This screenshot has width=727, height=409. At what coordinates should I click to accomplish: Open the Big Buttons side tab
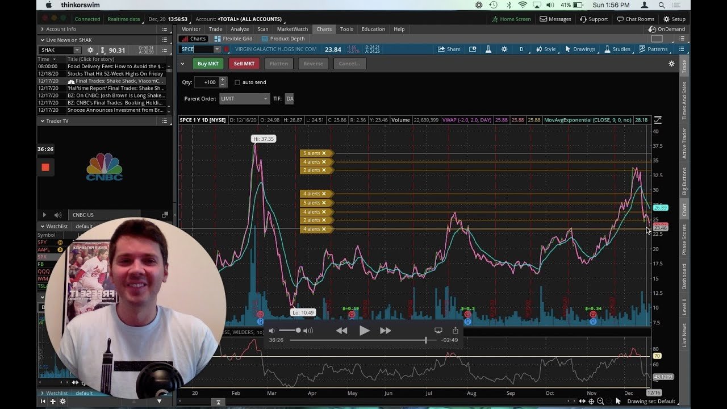684,181
